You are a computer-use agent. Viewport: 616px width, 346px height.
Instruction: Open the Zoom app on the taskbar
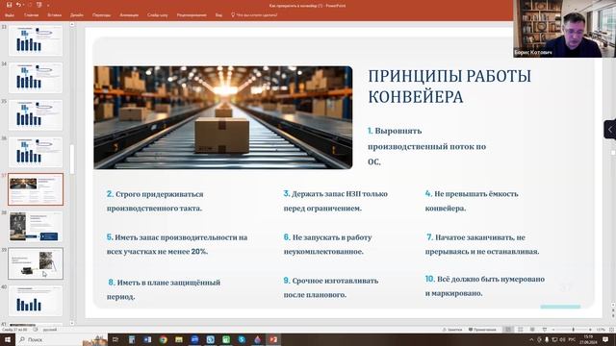coord(194,339)
